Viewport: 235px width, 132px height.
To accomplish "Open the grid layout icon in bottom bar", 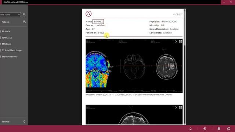I will point(219,129).
